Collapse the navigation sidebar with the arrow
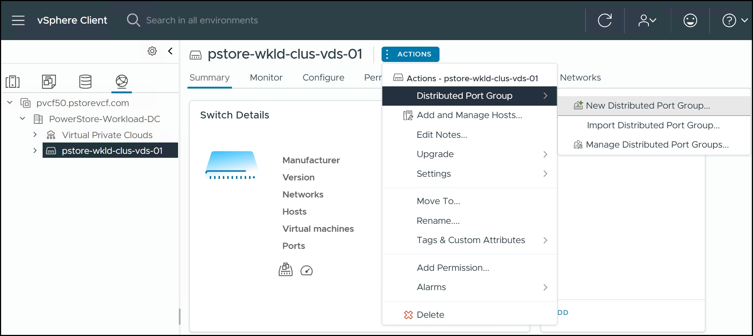 pos(170,51)
